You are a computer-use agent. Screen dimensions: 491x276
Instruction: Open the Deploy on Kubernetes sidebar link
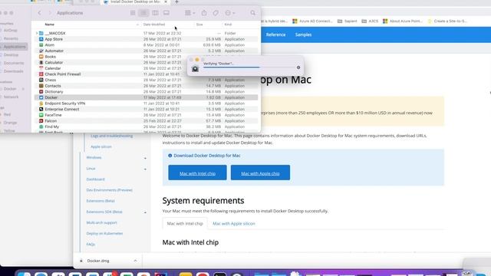pyautogui.click(x=104, y=233)
